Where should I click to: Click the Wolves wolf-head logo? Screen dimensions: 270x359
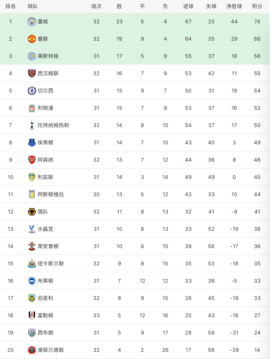32,212
